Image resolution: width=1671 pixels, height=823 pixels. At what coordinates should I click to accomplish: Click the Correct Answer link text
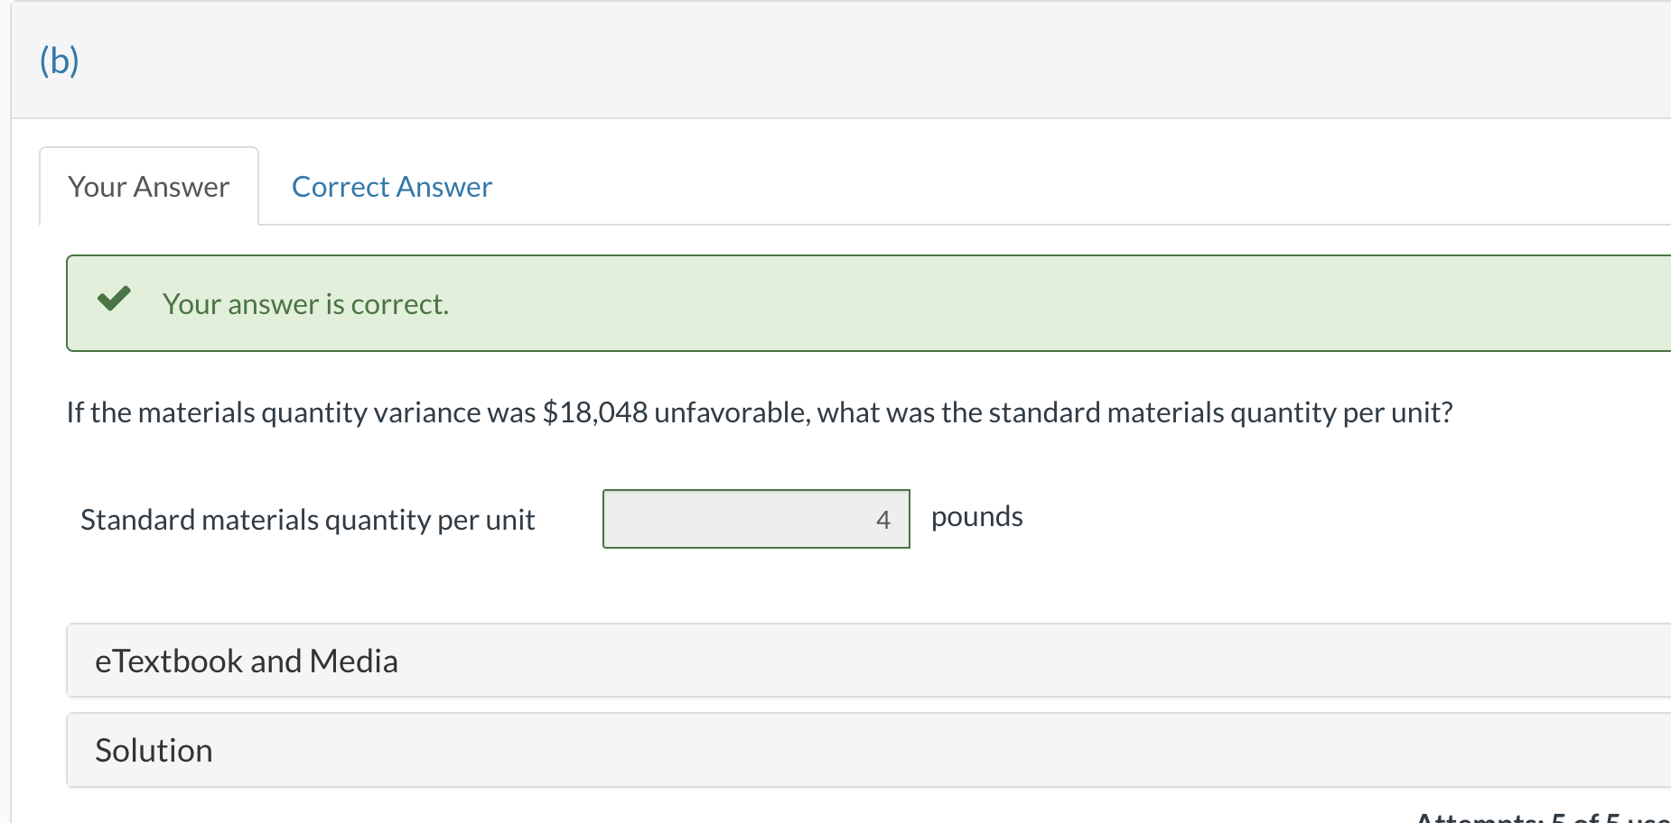point(390,187)
